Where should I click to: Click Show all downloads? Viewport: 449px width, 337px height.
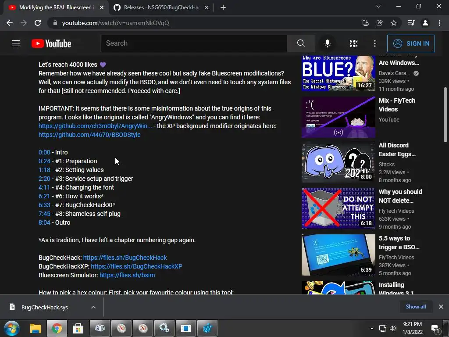416,307
